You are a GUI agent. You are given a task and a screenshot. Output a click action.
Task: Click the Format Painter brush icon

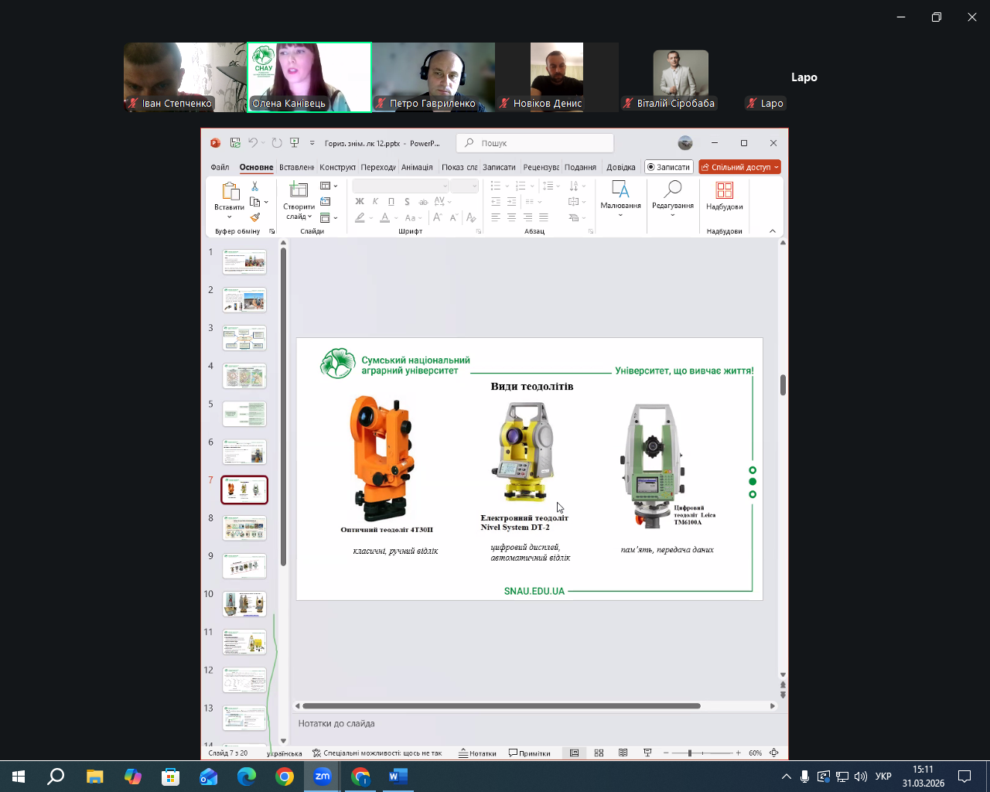click(x=254, y=217)
